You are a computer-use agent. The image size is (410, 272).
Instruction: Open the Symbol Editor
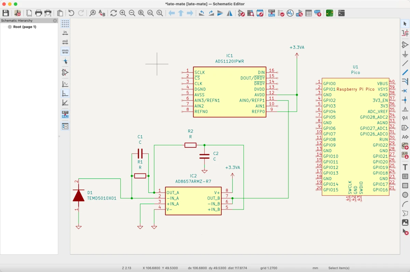point(242,13)
